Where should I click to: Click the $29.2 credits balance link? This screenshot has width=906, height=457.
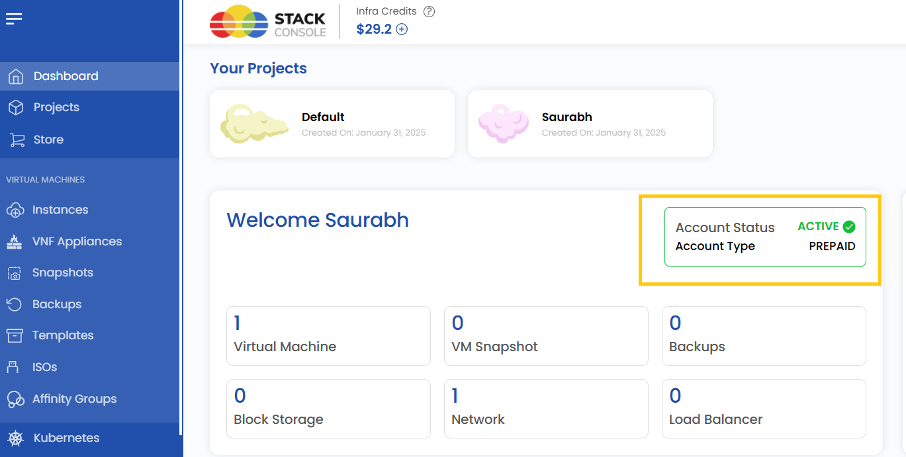[x=374, y=29]
